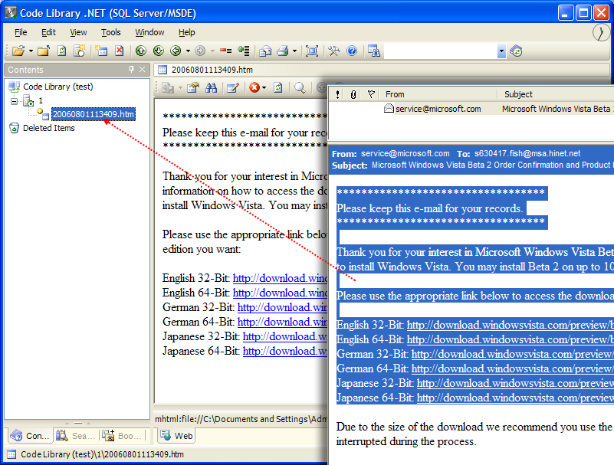The height and width of the screenshot is (465, 614).
Task: Click the full screen toolbar icon
Action: [x=312, y=51]
